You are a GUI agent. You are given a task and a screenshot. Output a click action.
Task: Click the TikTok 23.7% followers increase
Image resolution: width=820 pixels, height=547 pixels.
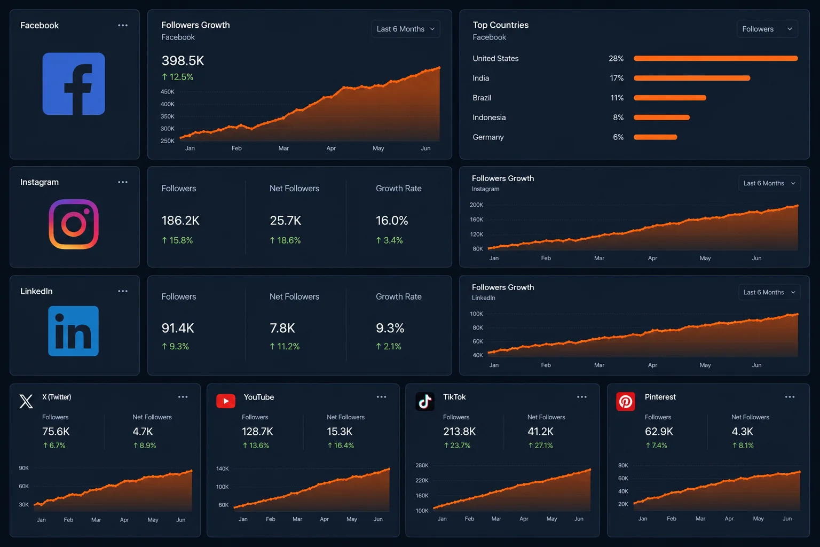[457, 446]
